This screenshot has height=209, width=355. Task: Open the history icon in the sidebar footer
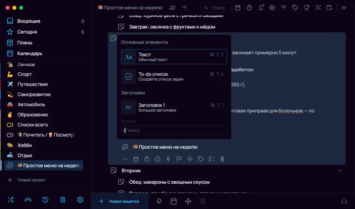pyautogui.click(x=45, y=200)
